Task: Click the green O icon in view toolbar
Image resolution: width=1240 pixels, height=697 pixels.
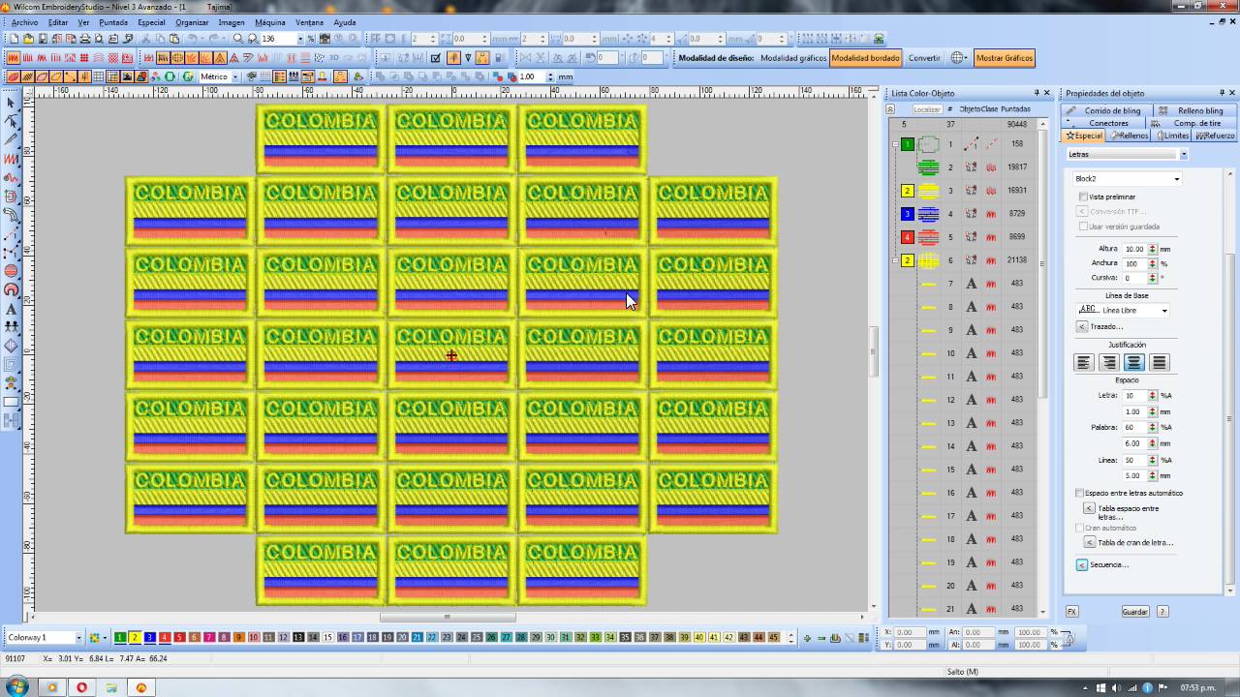Action: pyautogui.click(x=170, y=76)
